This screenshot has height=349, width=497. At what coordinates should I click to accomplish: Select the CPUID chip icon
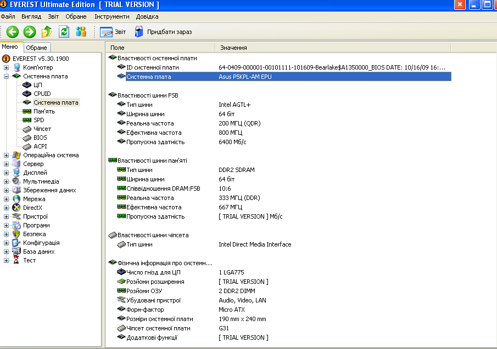tap(27, 94)
